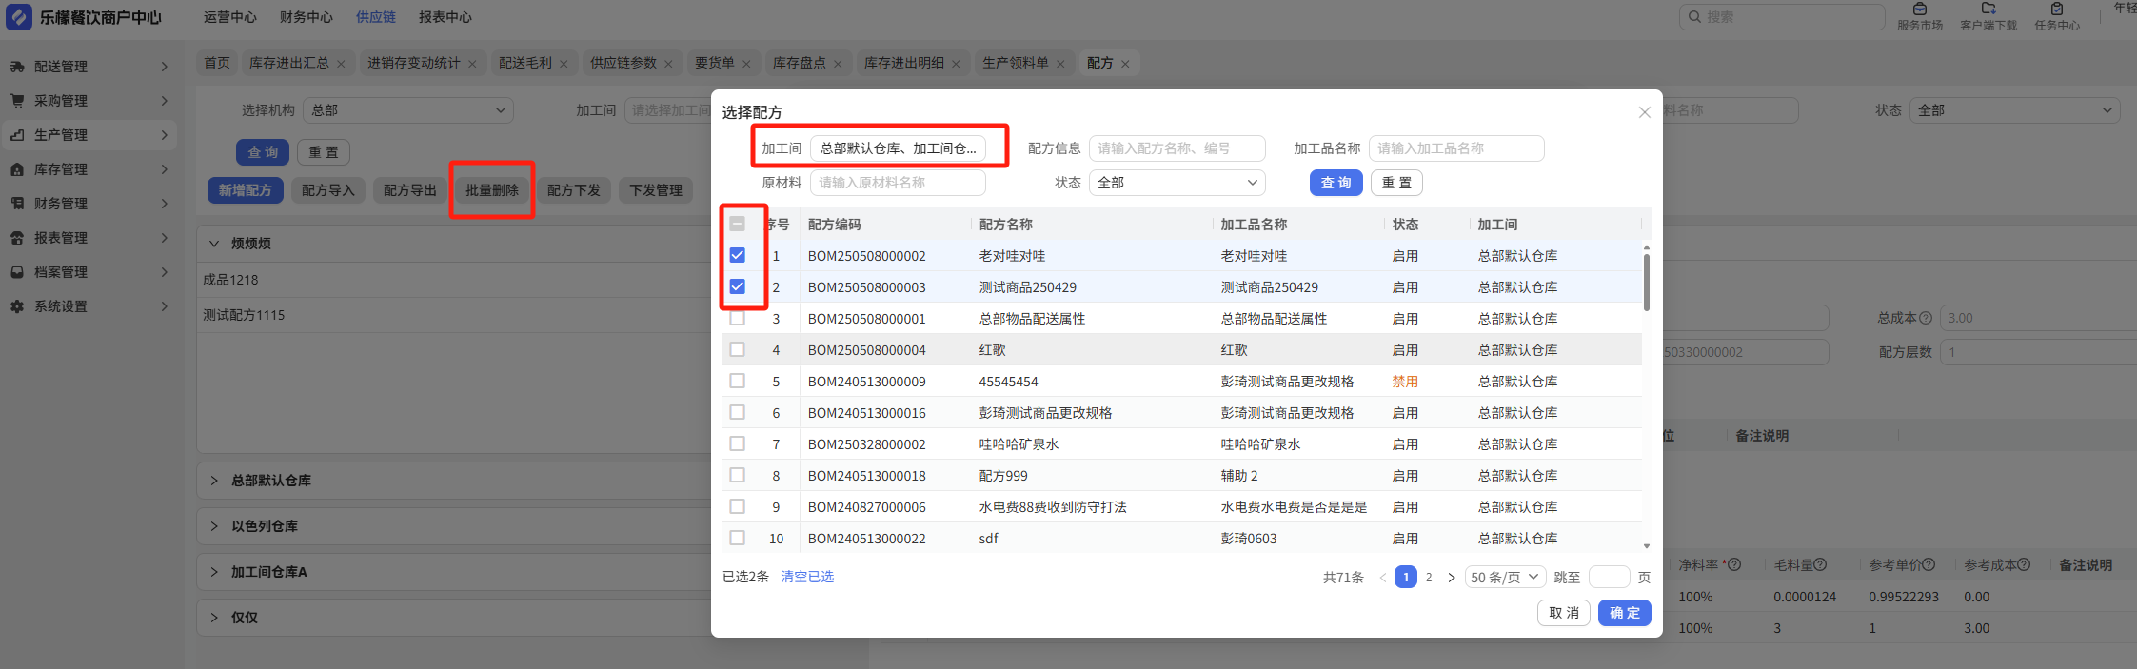Open the 首页 tab
The width and height of the screenshot is (2137, 669).
[217, 63]
